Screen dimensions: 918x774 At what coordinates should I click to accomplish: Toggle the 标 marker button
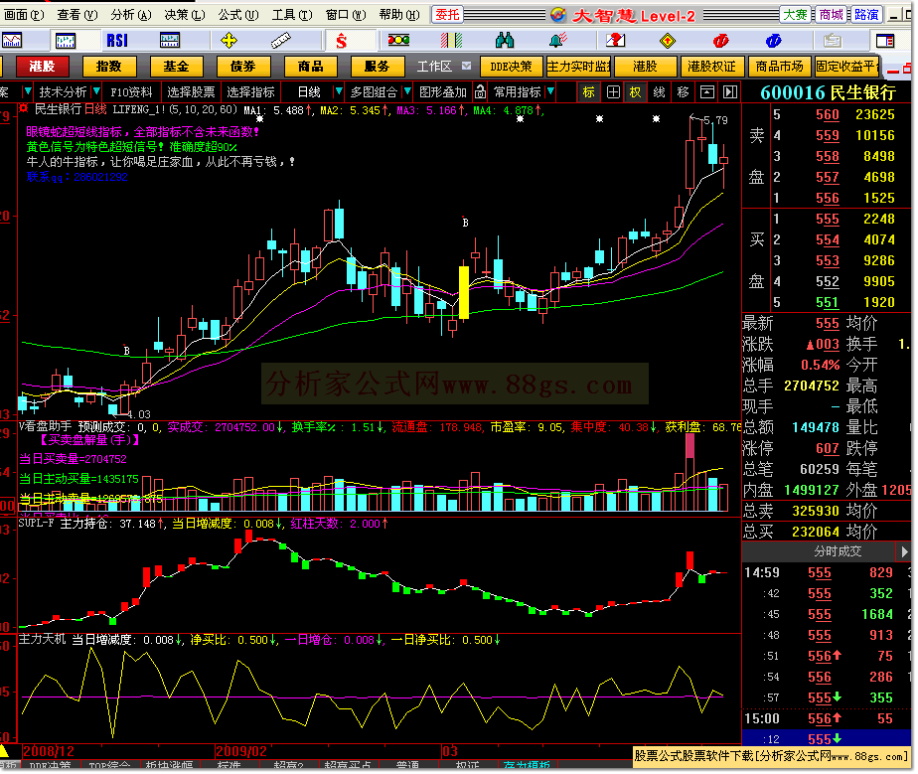589,92
